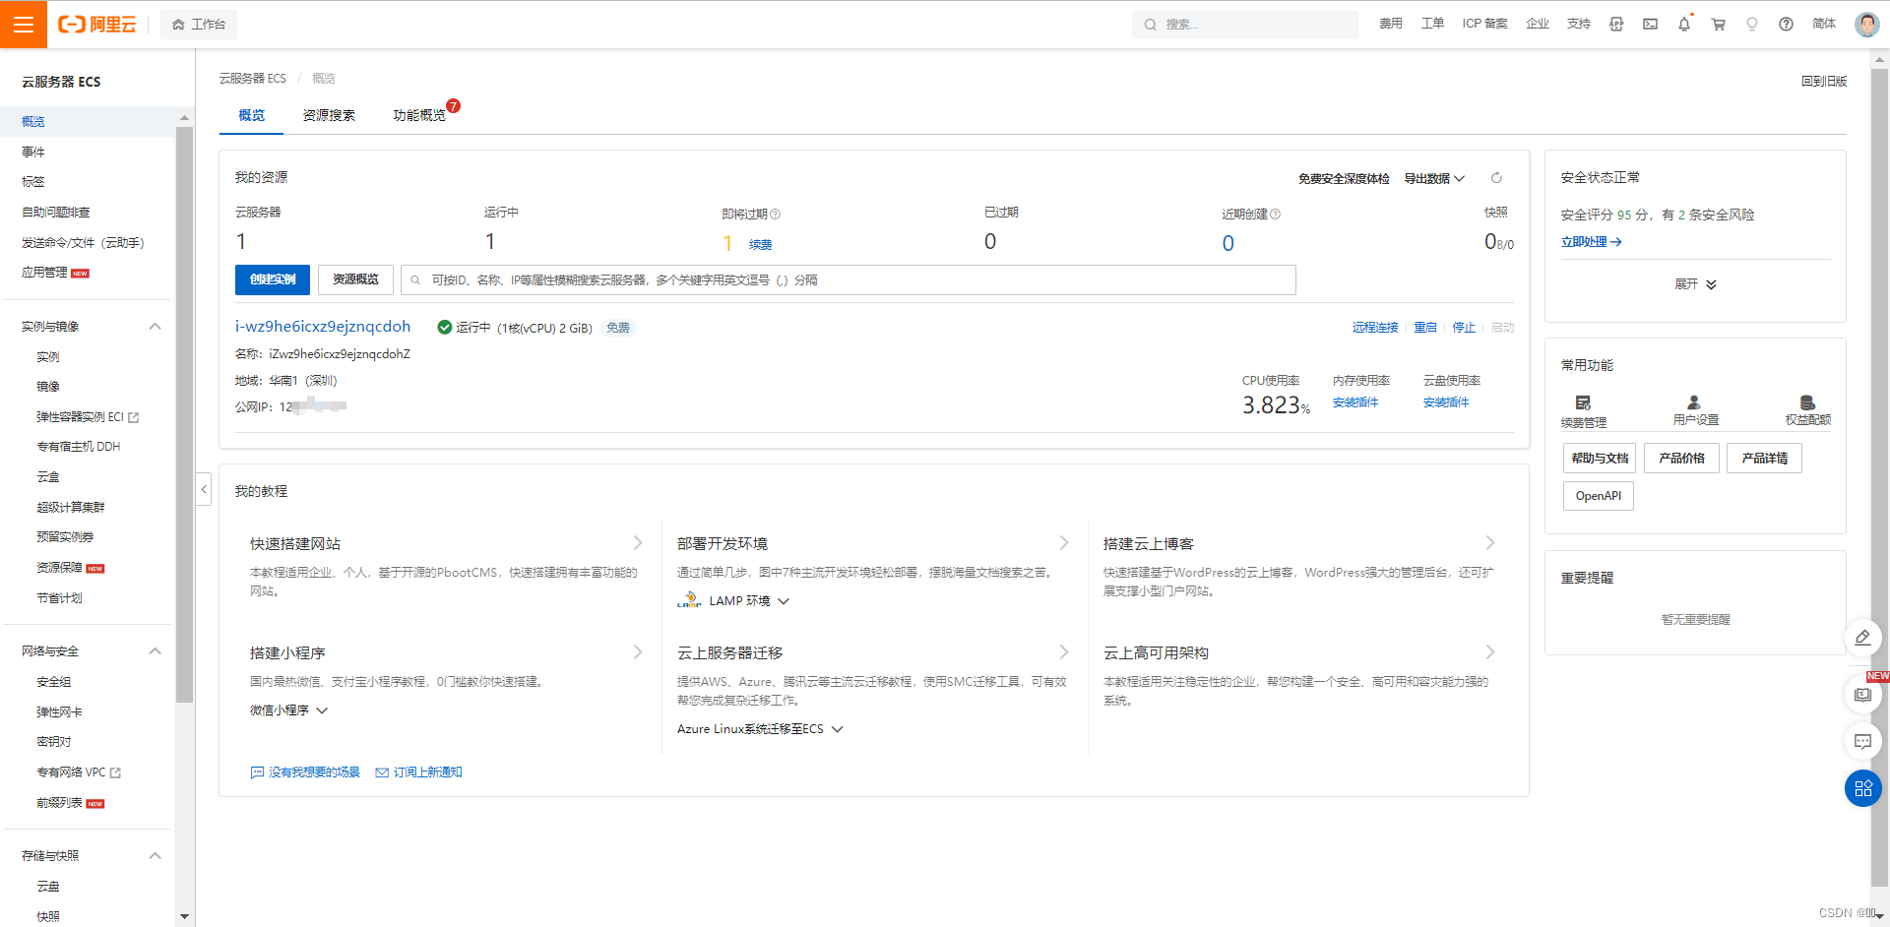This screenshot has width=1890, height=927.
Task: Collapse the 网络与安全 sidebar group
Action: coord(155,651)
